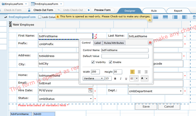Open the EmployeeForm folder dropdown

click(x=26, y=4)
